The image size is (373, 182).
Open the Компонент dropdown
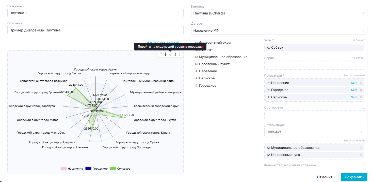pyautogui.click(x=279, y=13)
